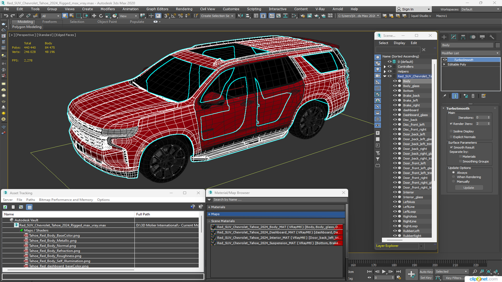
Task: Click the Redo arrow icon
Action: click(13, 16)
